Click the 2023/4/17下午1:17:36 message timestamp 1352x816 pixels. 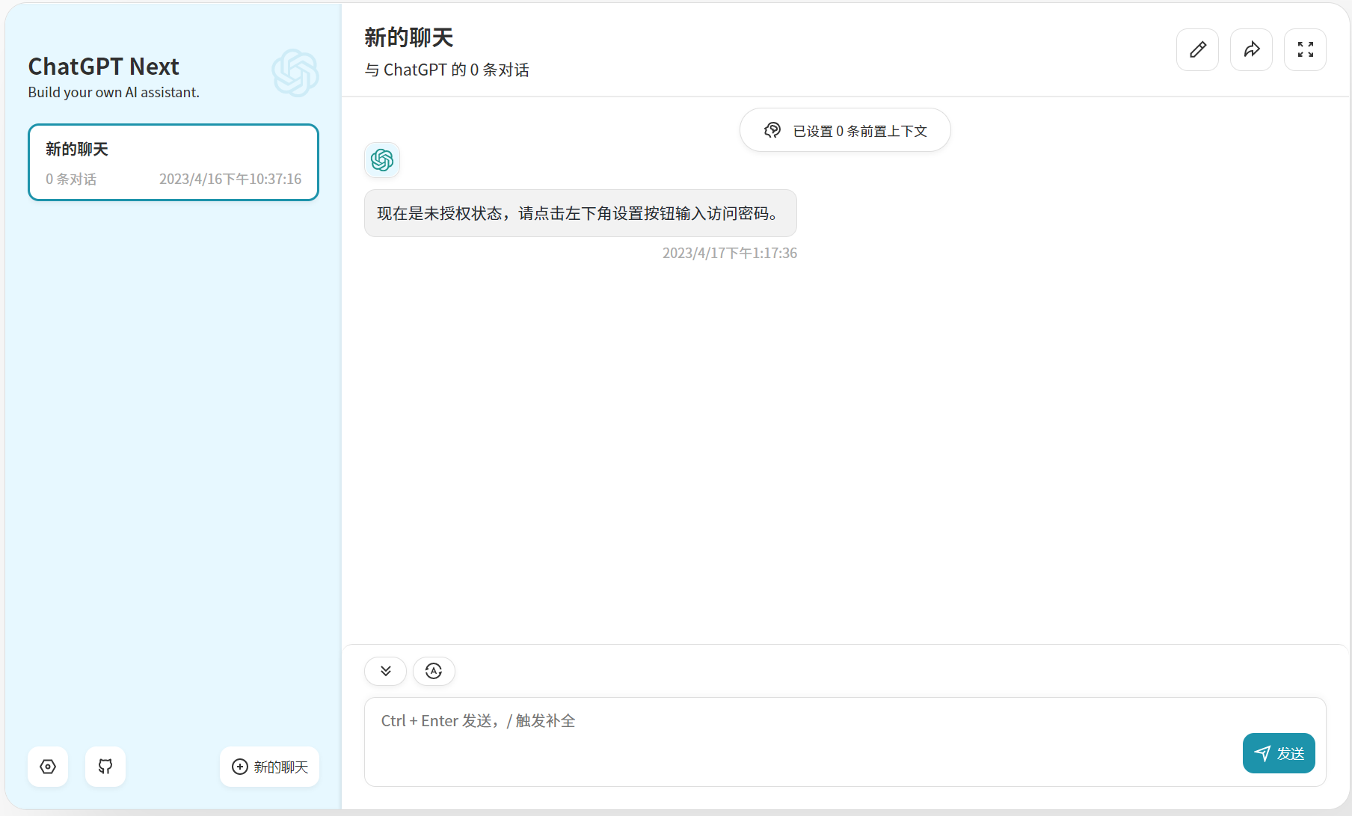point(730,253)
